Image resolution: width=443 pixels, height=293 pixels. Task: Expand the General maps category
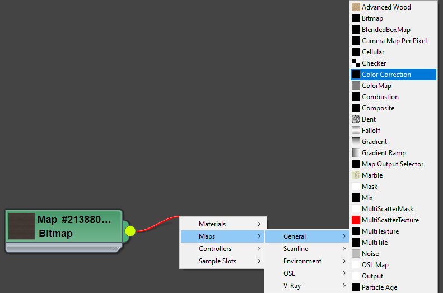(x=307, y=236)
